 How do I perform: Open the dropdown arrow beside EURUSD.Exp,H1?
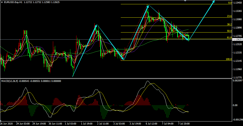[x=2, y=2]
